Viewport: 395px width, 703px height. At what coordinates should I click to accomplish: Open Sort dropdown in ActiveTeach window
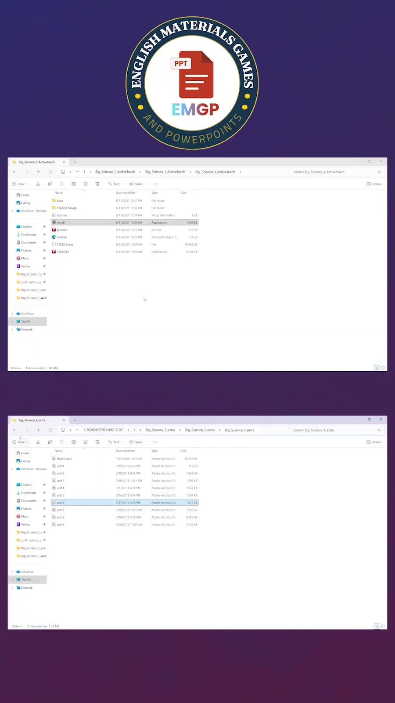click(x=115, y=184)
